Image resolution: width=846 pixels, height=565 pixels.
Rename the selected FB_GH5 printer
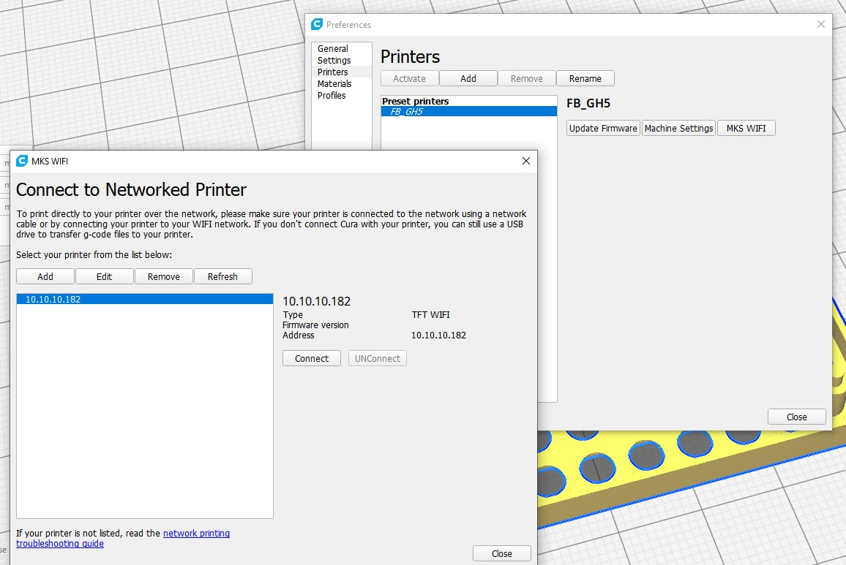pos(585,78)
